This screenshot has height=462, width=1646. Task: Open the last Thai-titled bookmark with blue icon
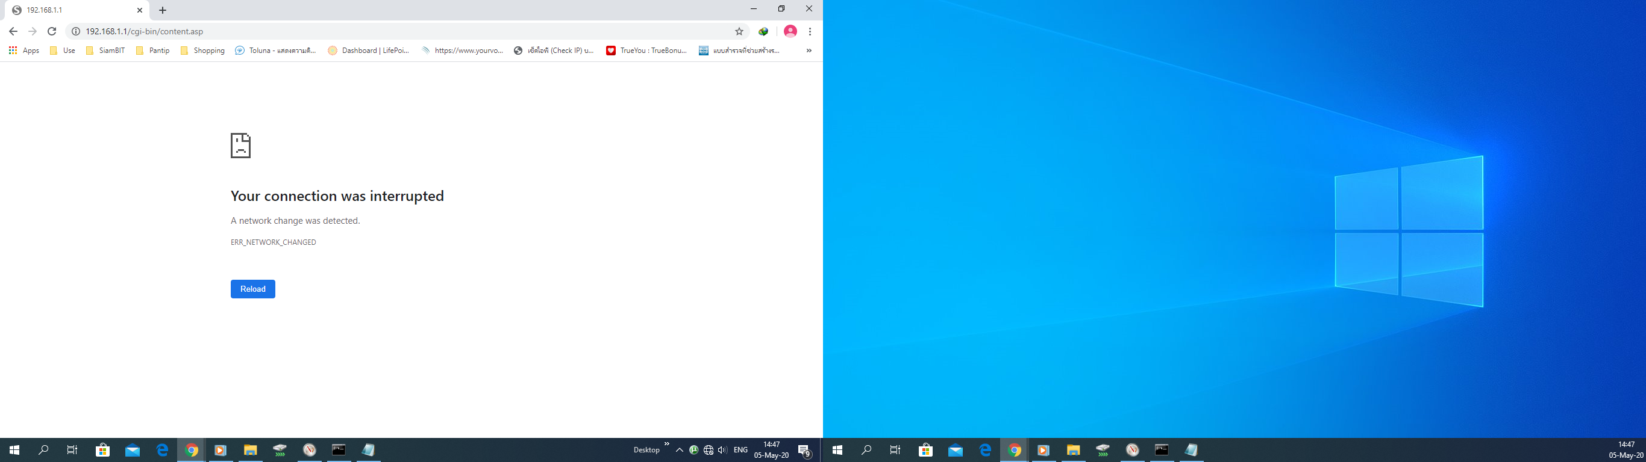[x=739, y=51]
